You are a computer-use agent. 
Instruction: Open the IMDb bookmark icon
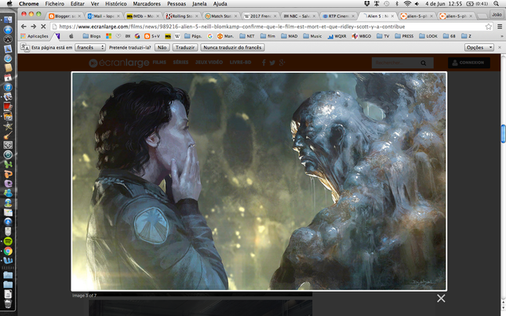point(168,36)
